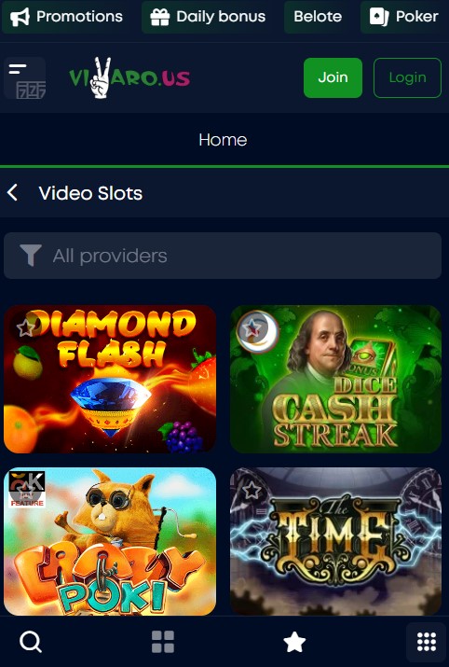Click the filter funnel icon
This screenshot has height=667, width=449.
coord(31,256)
